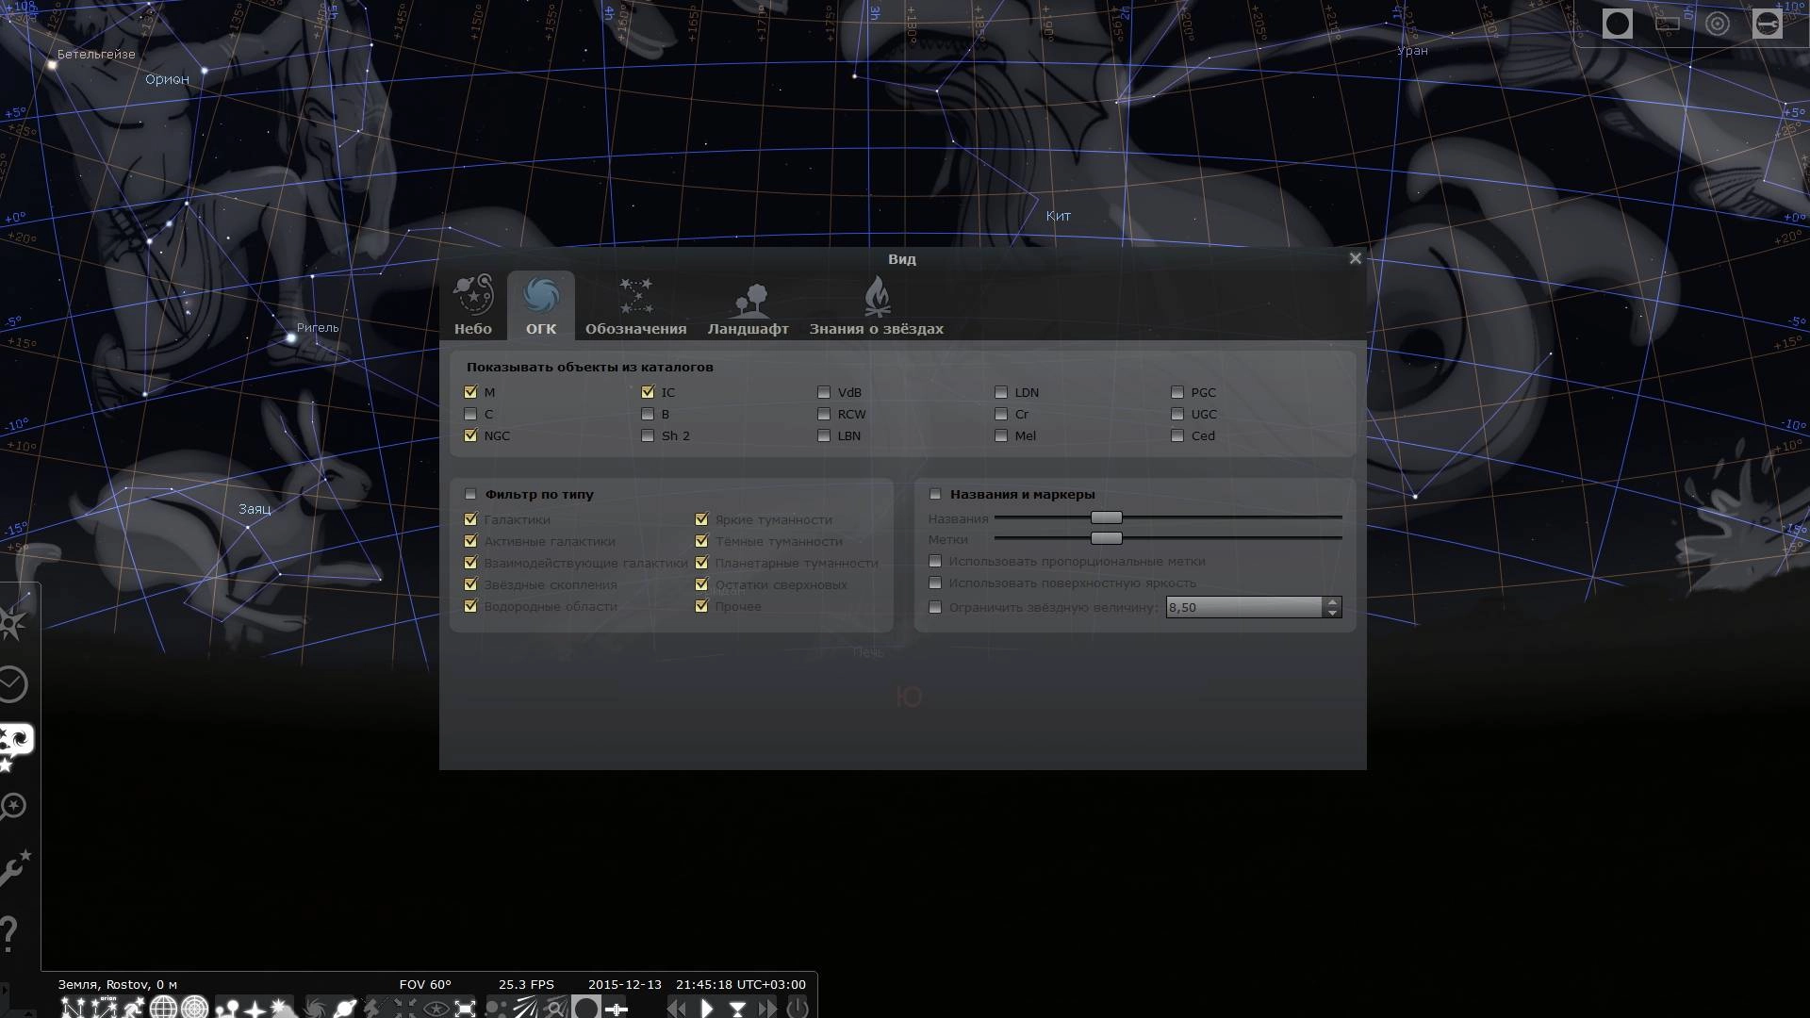The height and width of the screenshot is (1018, 1810).
Task: Open the Обозначения tab
Action: click(636, 305)
